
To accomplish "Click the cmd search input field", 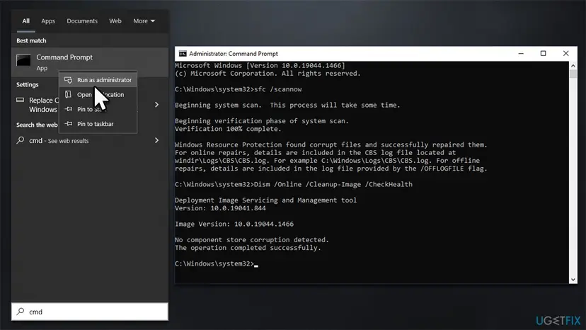I will pyautogui.click(x=90, y=312).
